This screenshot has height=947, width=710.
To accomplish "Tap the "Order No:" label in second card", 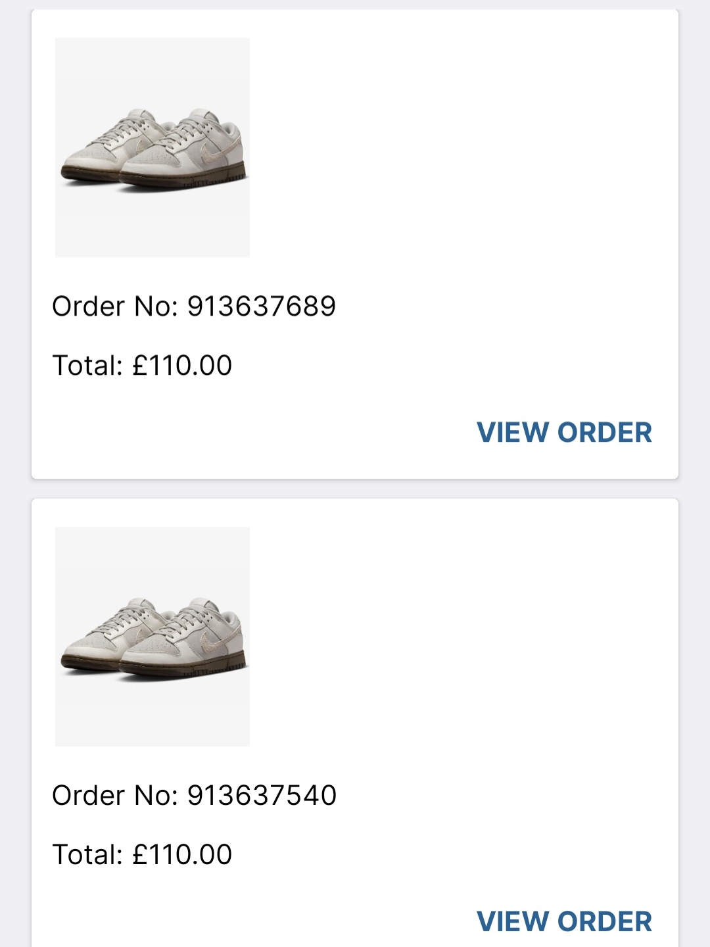I will click(x=115, y=796).
